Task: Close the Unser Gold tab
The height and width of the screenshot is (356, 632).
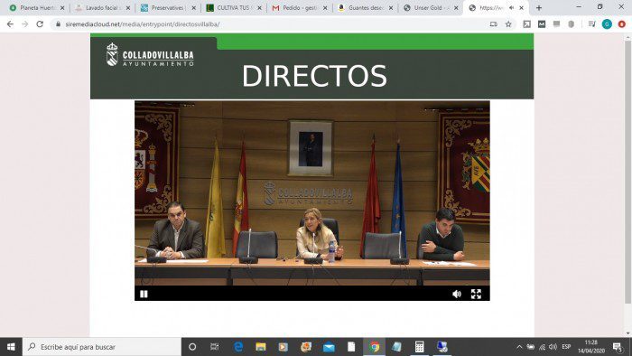Action: 456,7
